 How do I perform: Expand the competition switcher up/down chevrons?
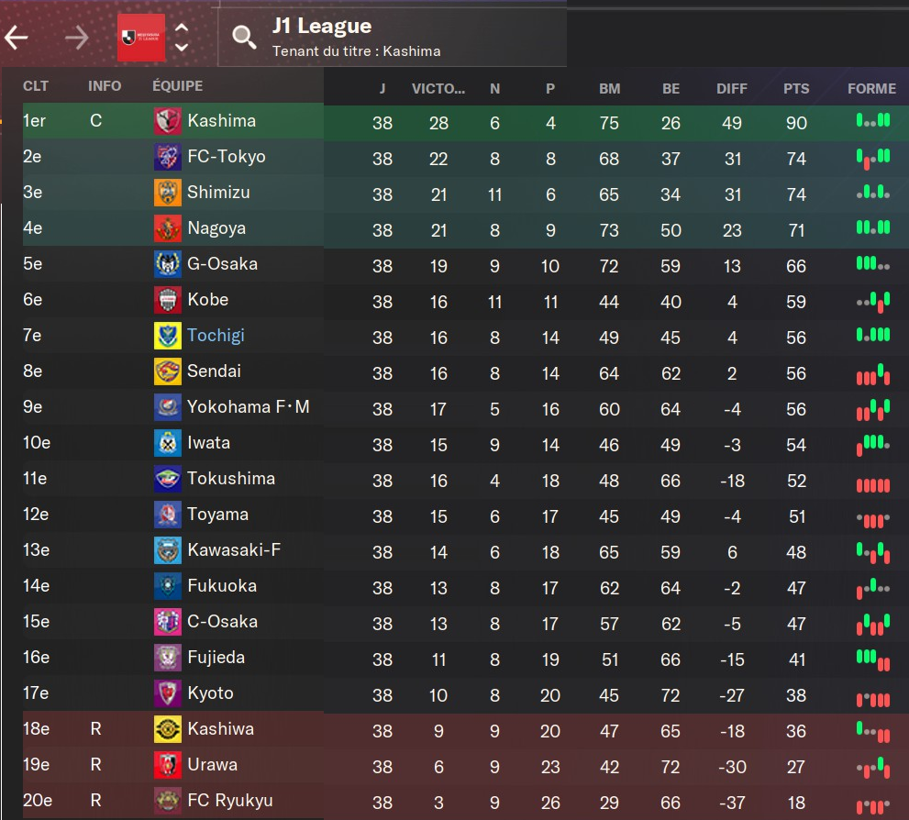tap(182, 38)
